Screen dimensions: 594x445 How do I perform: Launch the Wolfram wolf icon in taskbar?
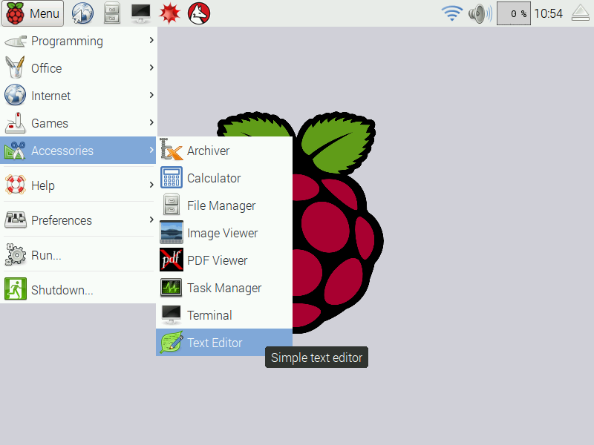click(x=199, y=13)
